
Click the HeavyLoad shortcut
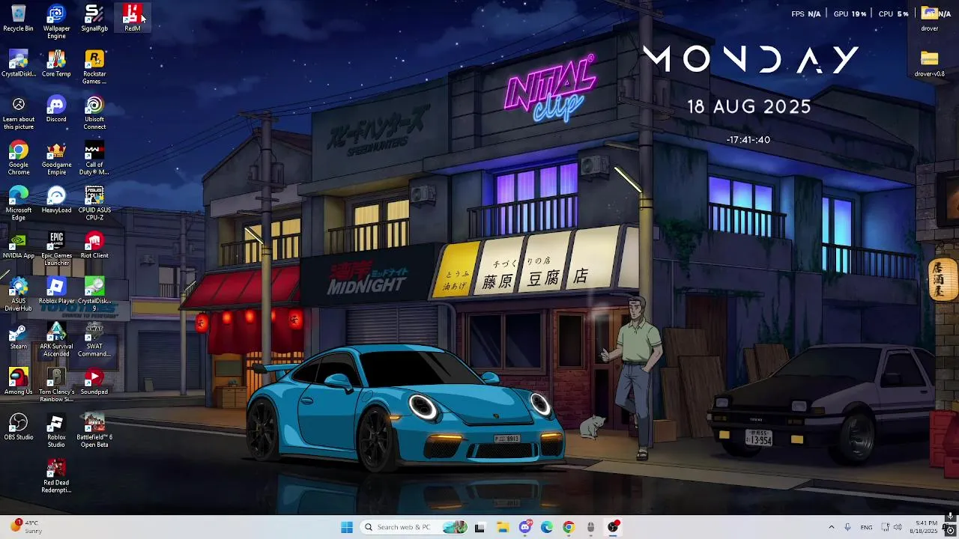coord(56,200)
